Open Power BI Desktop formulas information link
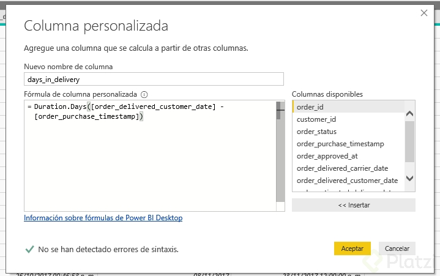The width and height of the screenshot is (440, 276). tap(103, 218)
